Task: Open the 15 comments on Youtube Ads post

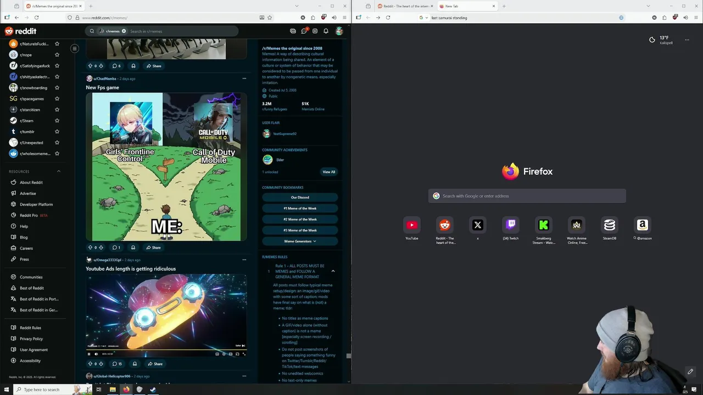Action: (x=116, y=364)
